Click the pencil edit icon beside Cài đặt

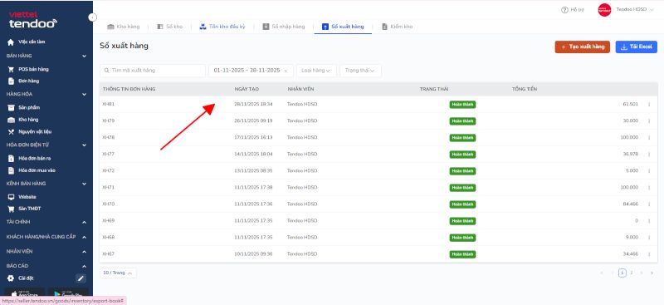[x=81, y=278]
